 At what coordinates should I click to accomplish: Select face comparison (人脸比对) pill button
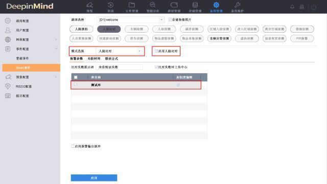click(109, 29)
